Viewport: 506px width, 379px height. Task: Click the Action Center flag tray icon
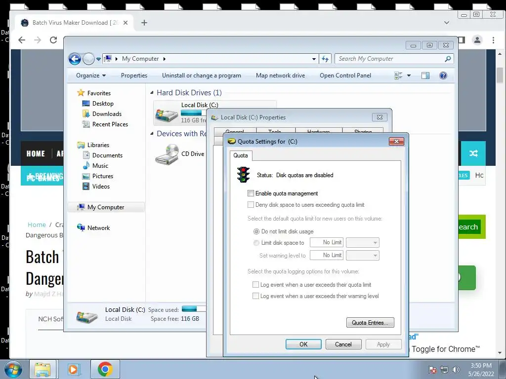click(x=432, y=370)
